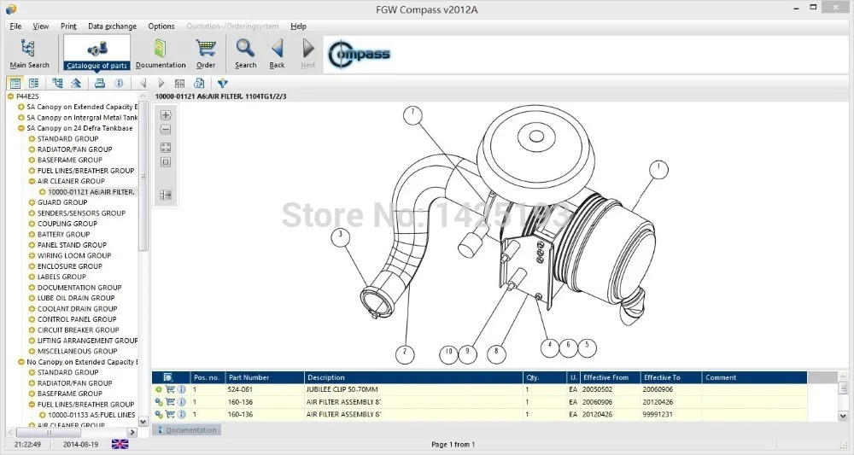Print using the small printer icon
This screenshot has width=854, height=455.
[x=100, y=84]
